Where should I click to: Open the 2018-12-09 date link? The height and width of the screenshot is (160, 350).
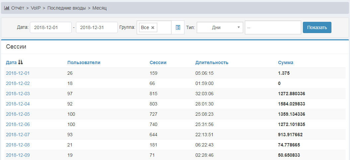[18, 155]
